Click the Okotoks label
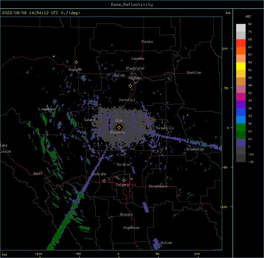The width and height of the screenshot is (264, 258). (x=126, y=214)
